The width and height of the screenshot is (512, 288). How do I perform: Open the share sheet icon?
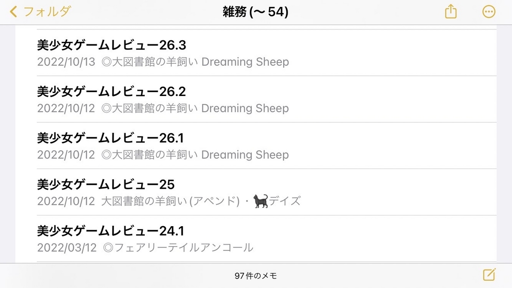click(x=451, y=12)
